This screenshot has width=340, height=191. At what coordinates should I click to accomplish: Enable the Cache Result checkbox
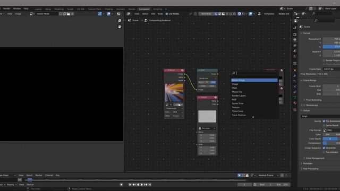coord(324,125)
